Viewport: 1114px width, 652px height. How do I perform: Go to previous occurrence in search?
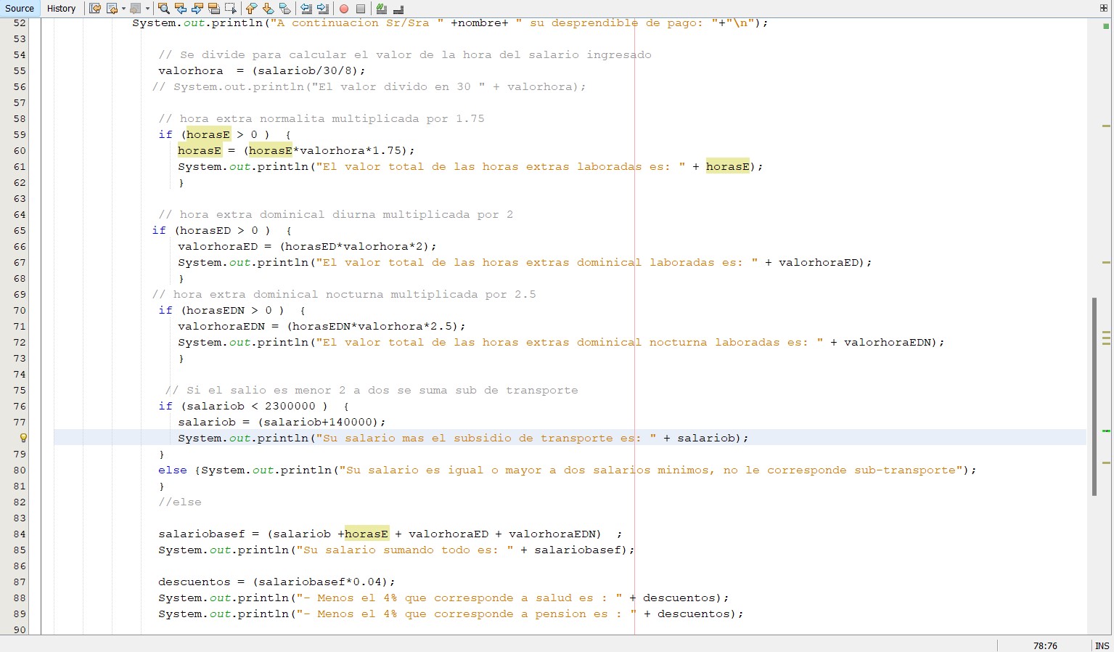coord(181,9)
